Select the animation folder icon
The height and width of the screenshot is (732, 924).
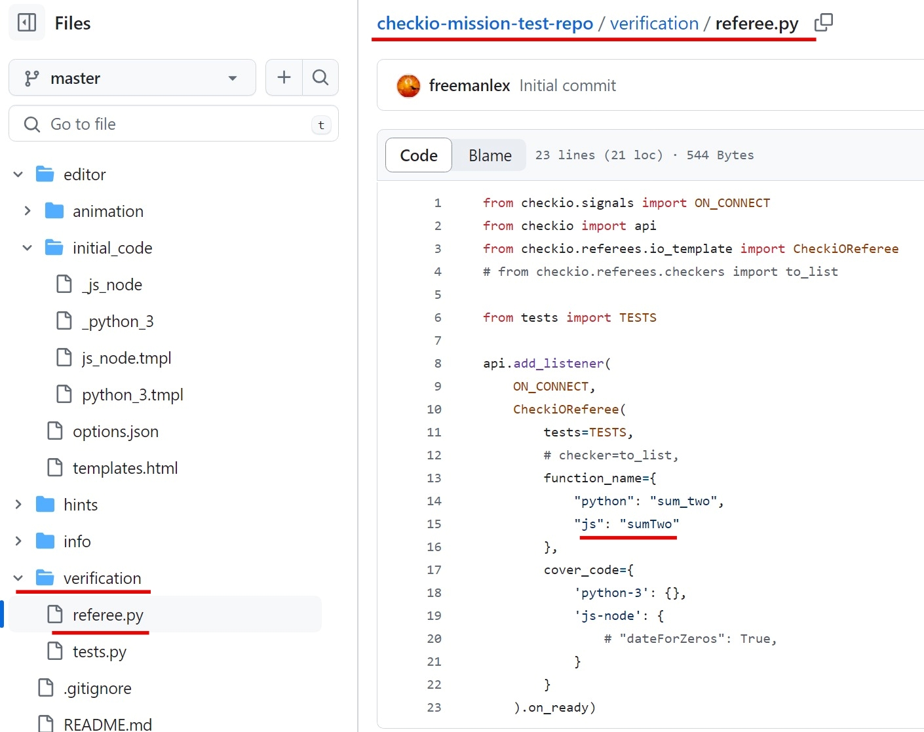54,211
